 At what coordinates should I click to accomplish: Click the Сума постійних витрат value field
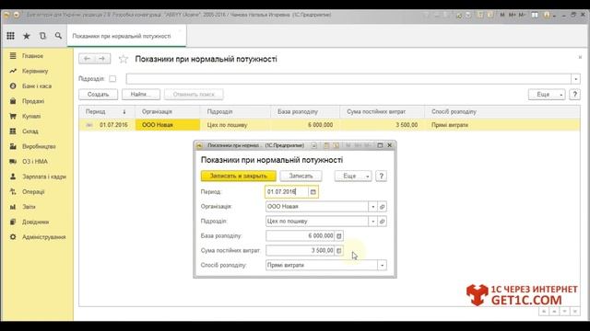pos(300,250)
